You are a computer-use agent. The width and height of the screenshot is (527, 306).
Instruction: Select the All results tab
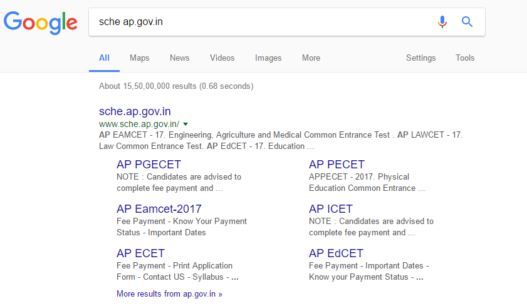[x=104, y=58]
